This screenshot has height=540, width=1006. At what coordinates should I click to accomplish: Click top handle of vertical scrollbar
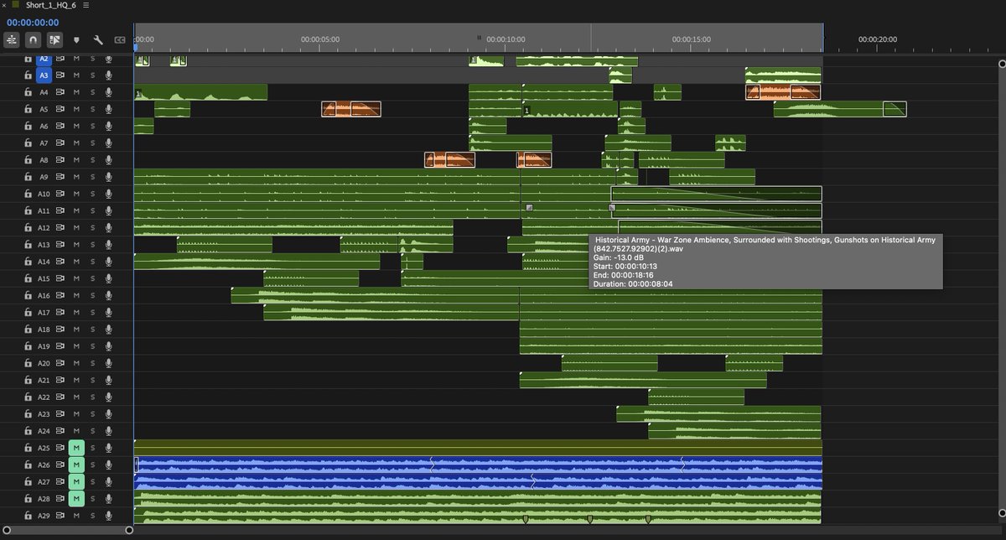coord(1001,62)
